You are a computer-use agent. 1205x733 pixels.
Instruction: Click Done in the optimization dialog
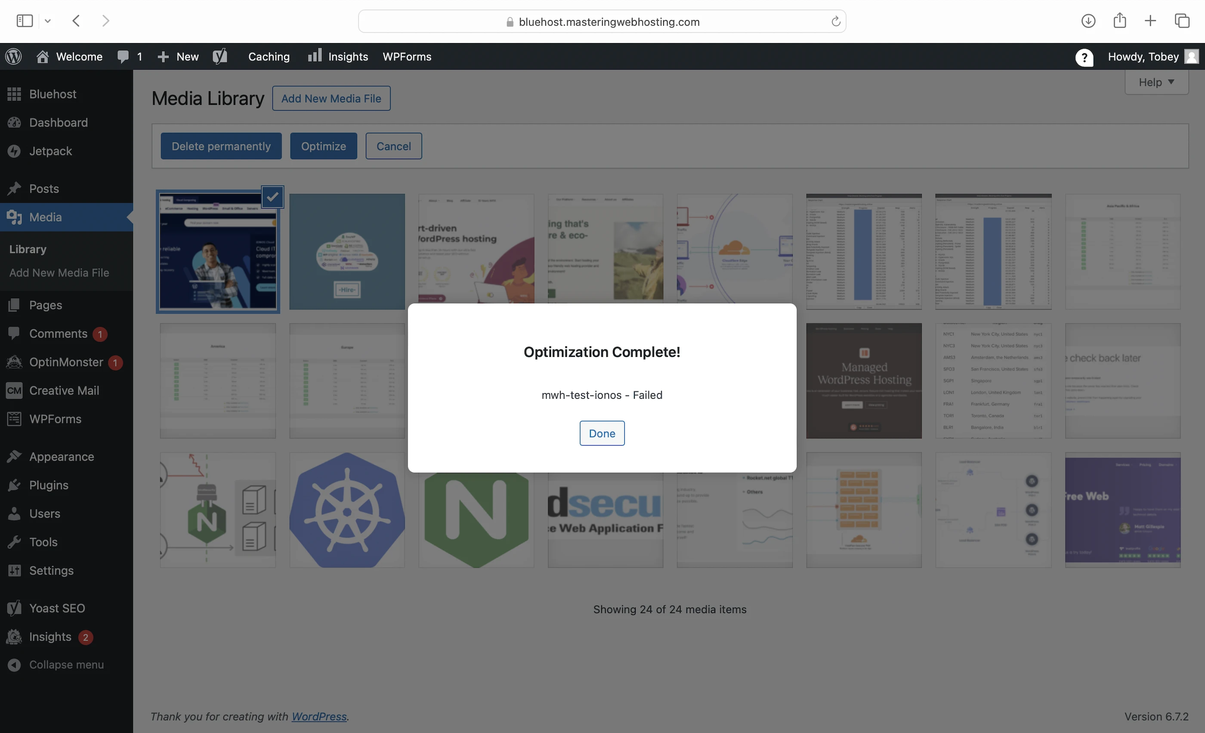pyautogui.click(x=602, y=433)
